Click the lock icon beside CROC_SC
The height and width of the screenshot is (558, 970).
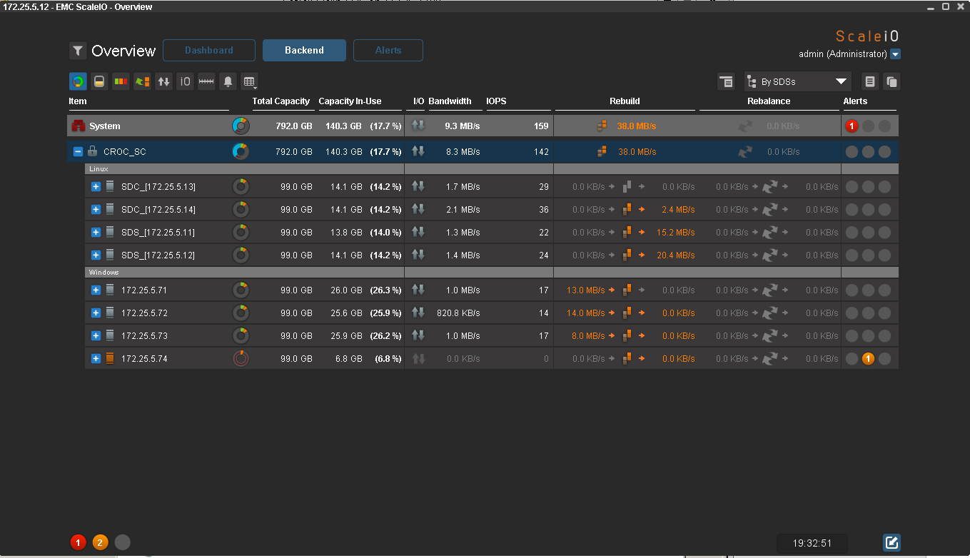pyautogui.click(x=92, y=151)
